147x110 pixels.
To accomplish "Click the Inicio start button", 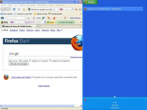I will pos(90,2).
